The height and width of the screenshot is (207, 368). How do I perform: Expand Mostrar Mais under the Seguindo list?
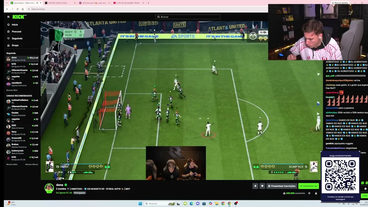tap(12, 90)
